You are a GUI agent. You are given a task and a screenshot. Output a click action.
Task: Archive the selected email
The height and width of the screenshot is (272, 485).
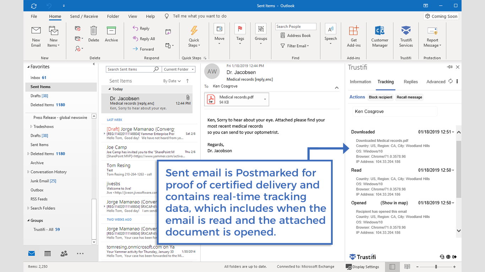pyautogui.click(x=111, y=34)
